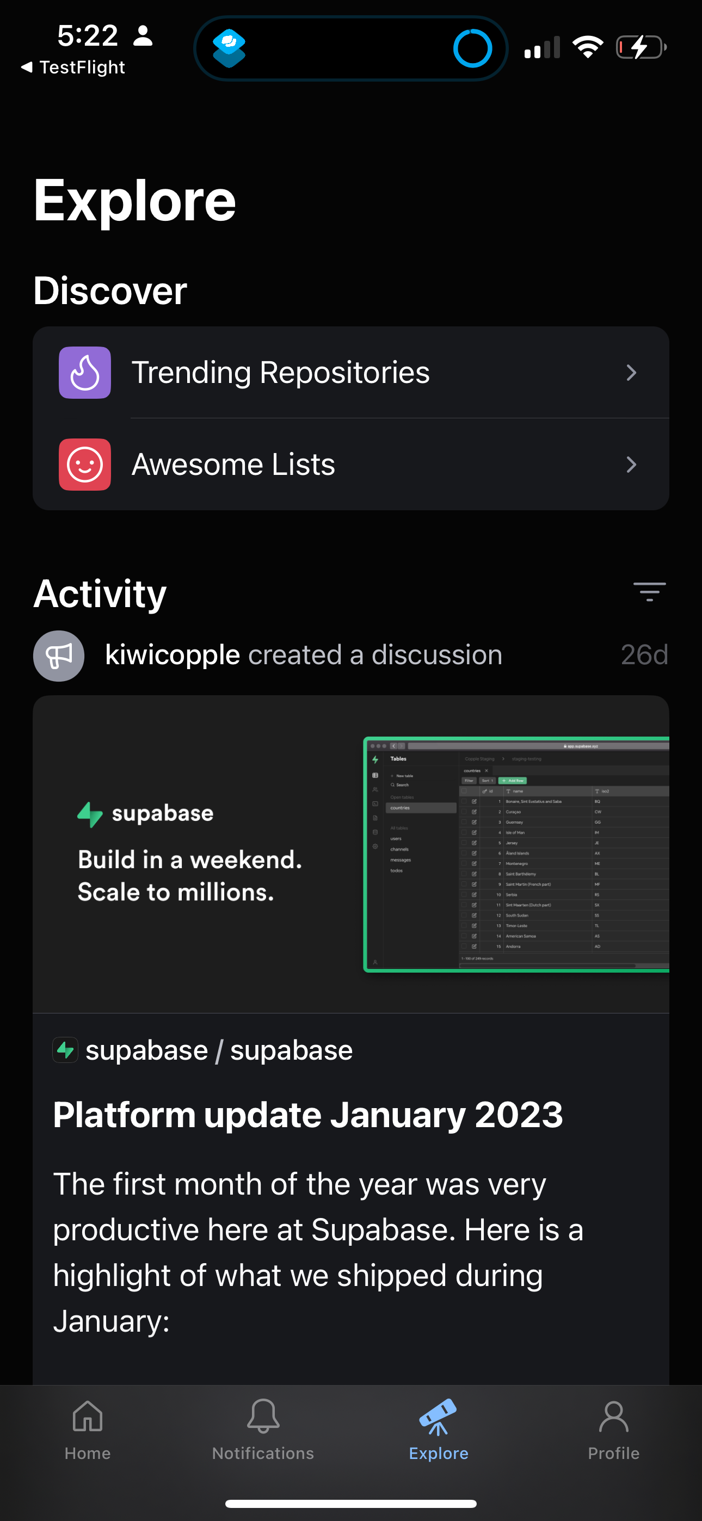Viewport: 702px width, 1521px height.
Task: Open Platform update January 2023 discussion
Action: (308, 1115)
